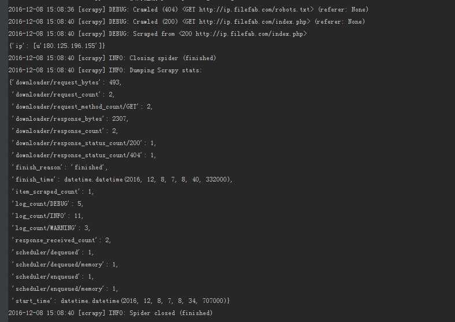Click the response_received_count stat line
The height and width of the screenshot is (322, 455).
(61, 240)
